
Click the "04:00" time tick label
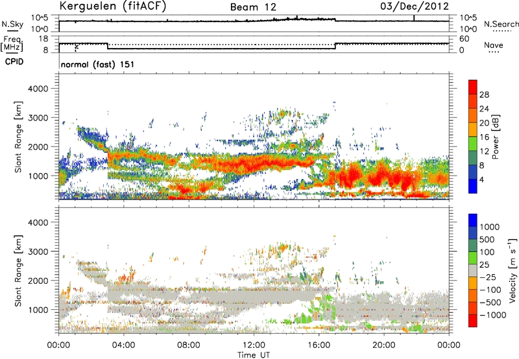point(123,345)
